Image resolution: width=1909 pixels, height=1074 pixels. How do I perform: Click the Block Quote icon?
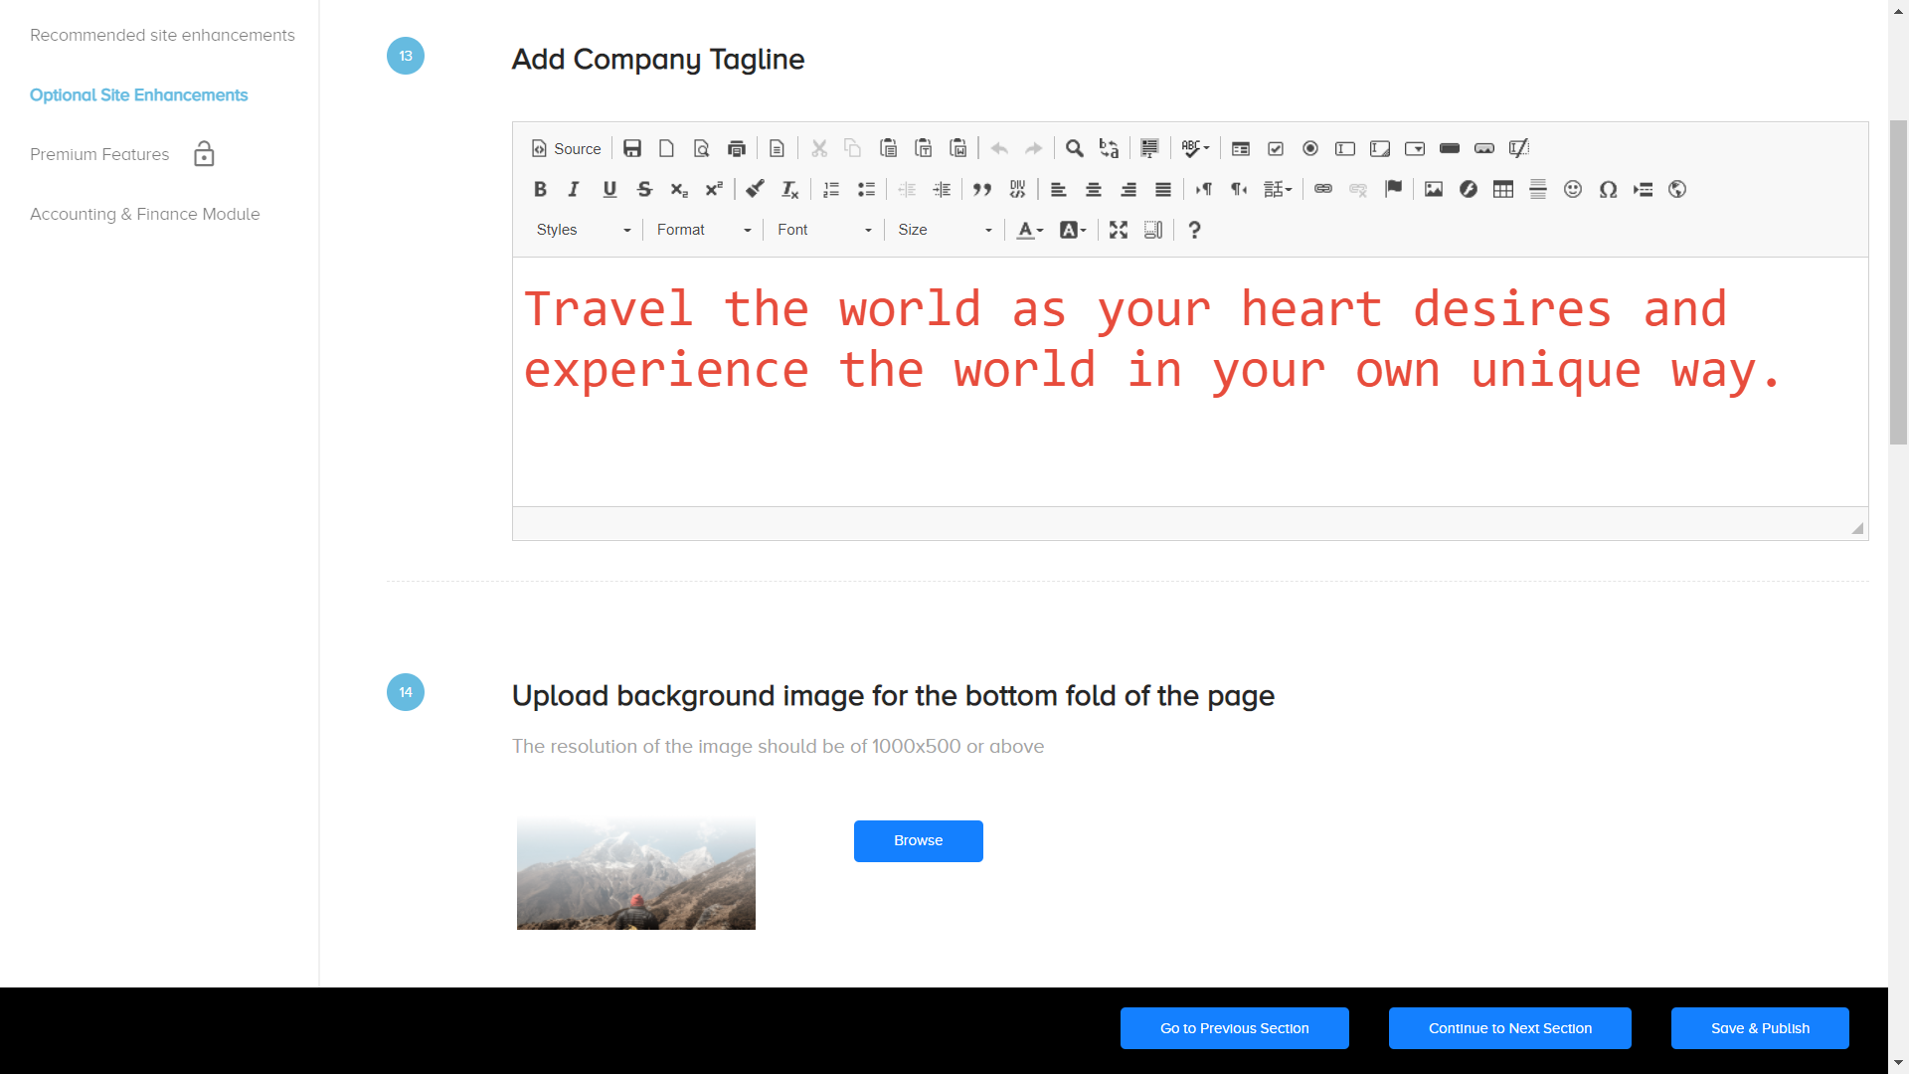(x=982, y=190)
